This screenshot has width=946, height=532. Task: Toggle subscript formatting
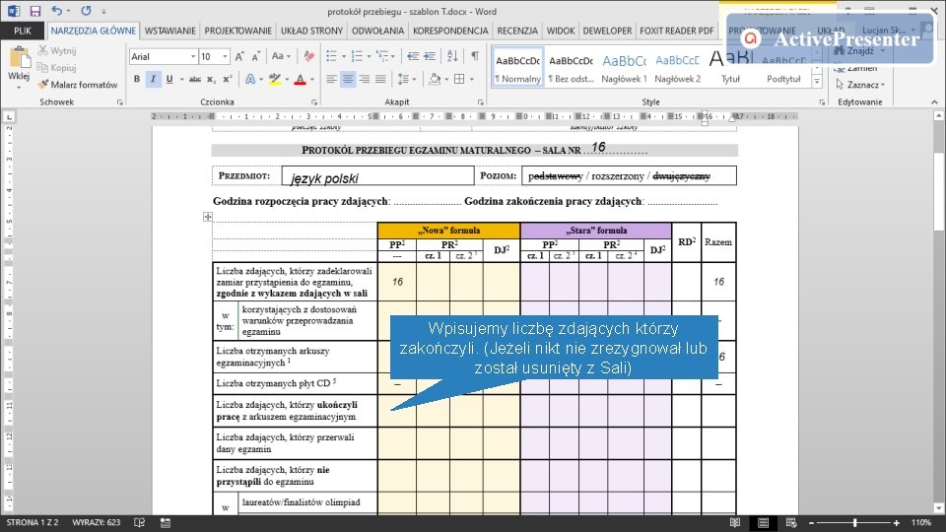coord(211,79)
